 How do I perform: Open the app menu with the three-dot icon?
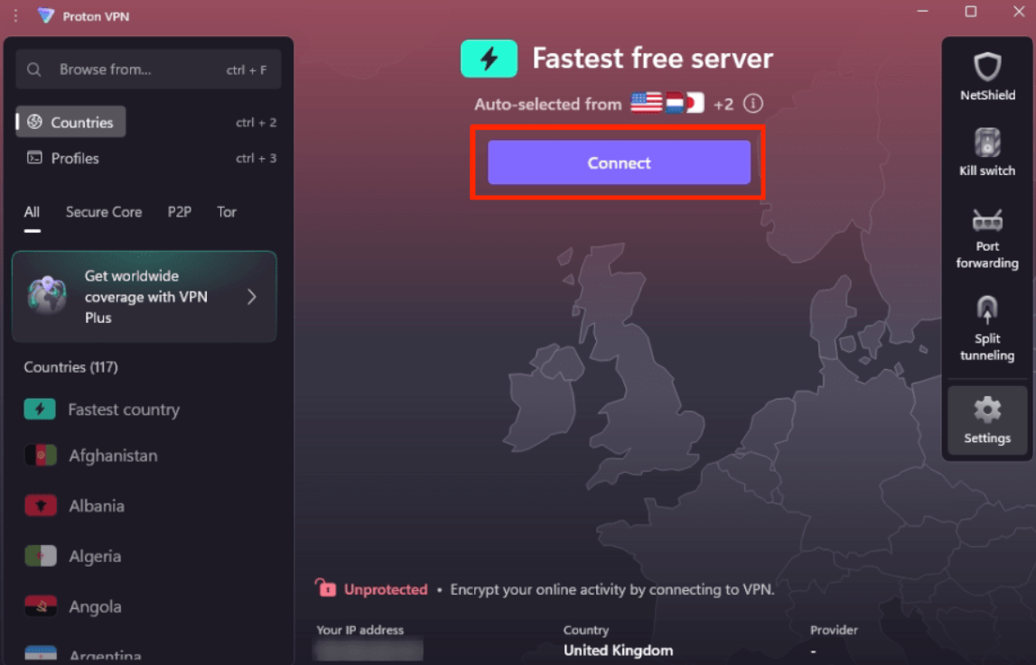14,15
